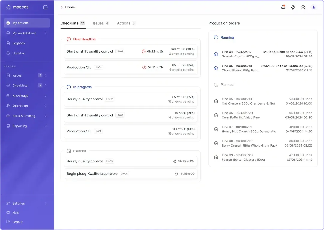Open order Line 06 - 102006720 Corn Puffs
Screen dimensions: 324x230
pos(263,115)
